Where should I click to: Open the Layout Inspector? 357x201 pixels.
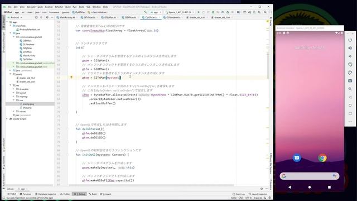[258, 194]
